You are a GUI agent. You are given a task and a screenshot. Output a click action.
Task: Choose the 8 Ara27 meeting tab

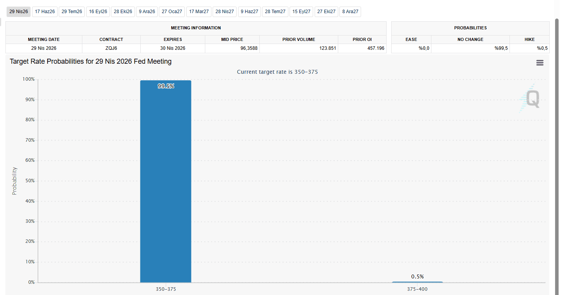350,12
